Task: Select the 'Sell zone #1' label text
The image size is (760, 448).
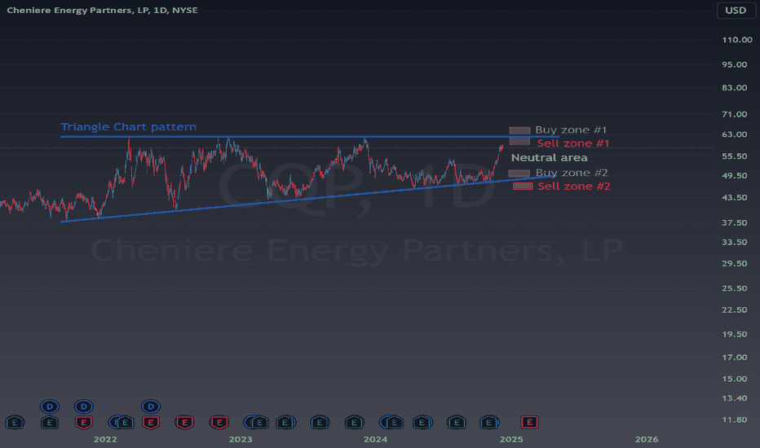Action: [573, 143]
